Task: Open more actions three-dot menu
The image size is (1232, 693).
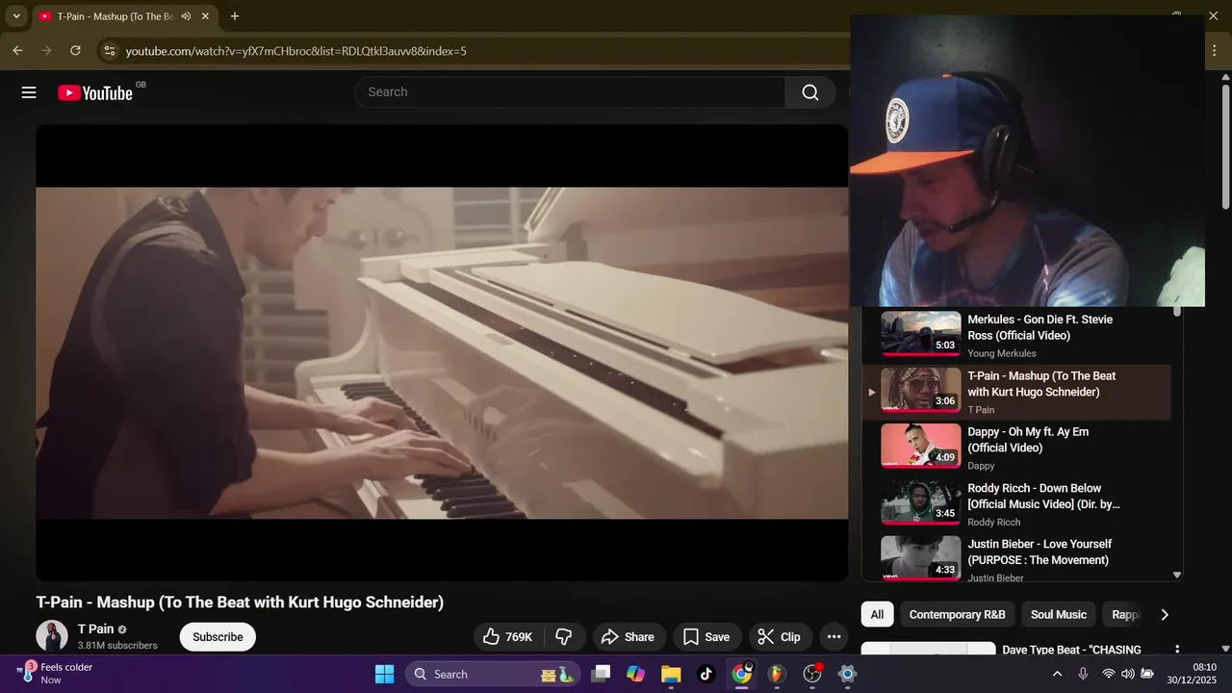Action: [834, 636]
